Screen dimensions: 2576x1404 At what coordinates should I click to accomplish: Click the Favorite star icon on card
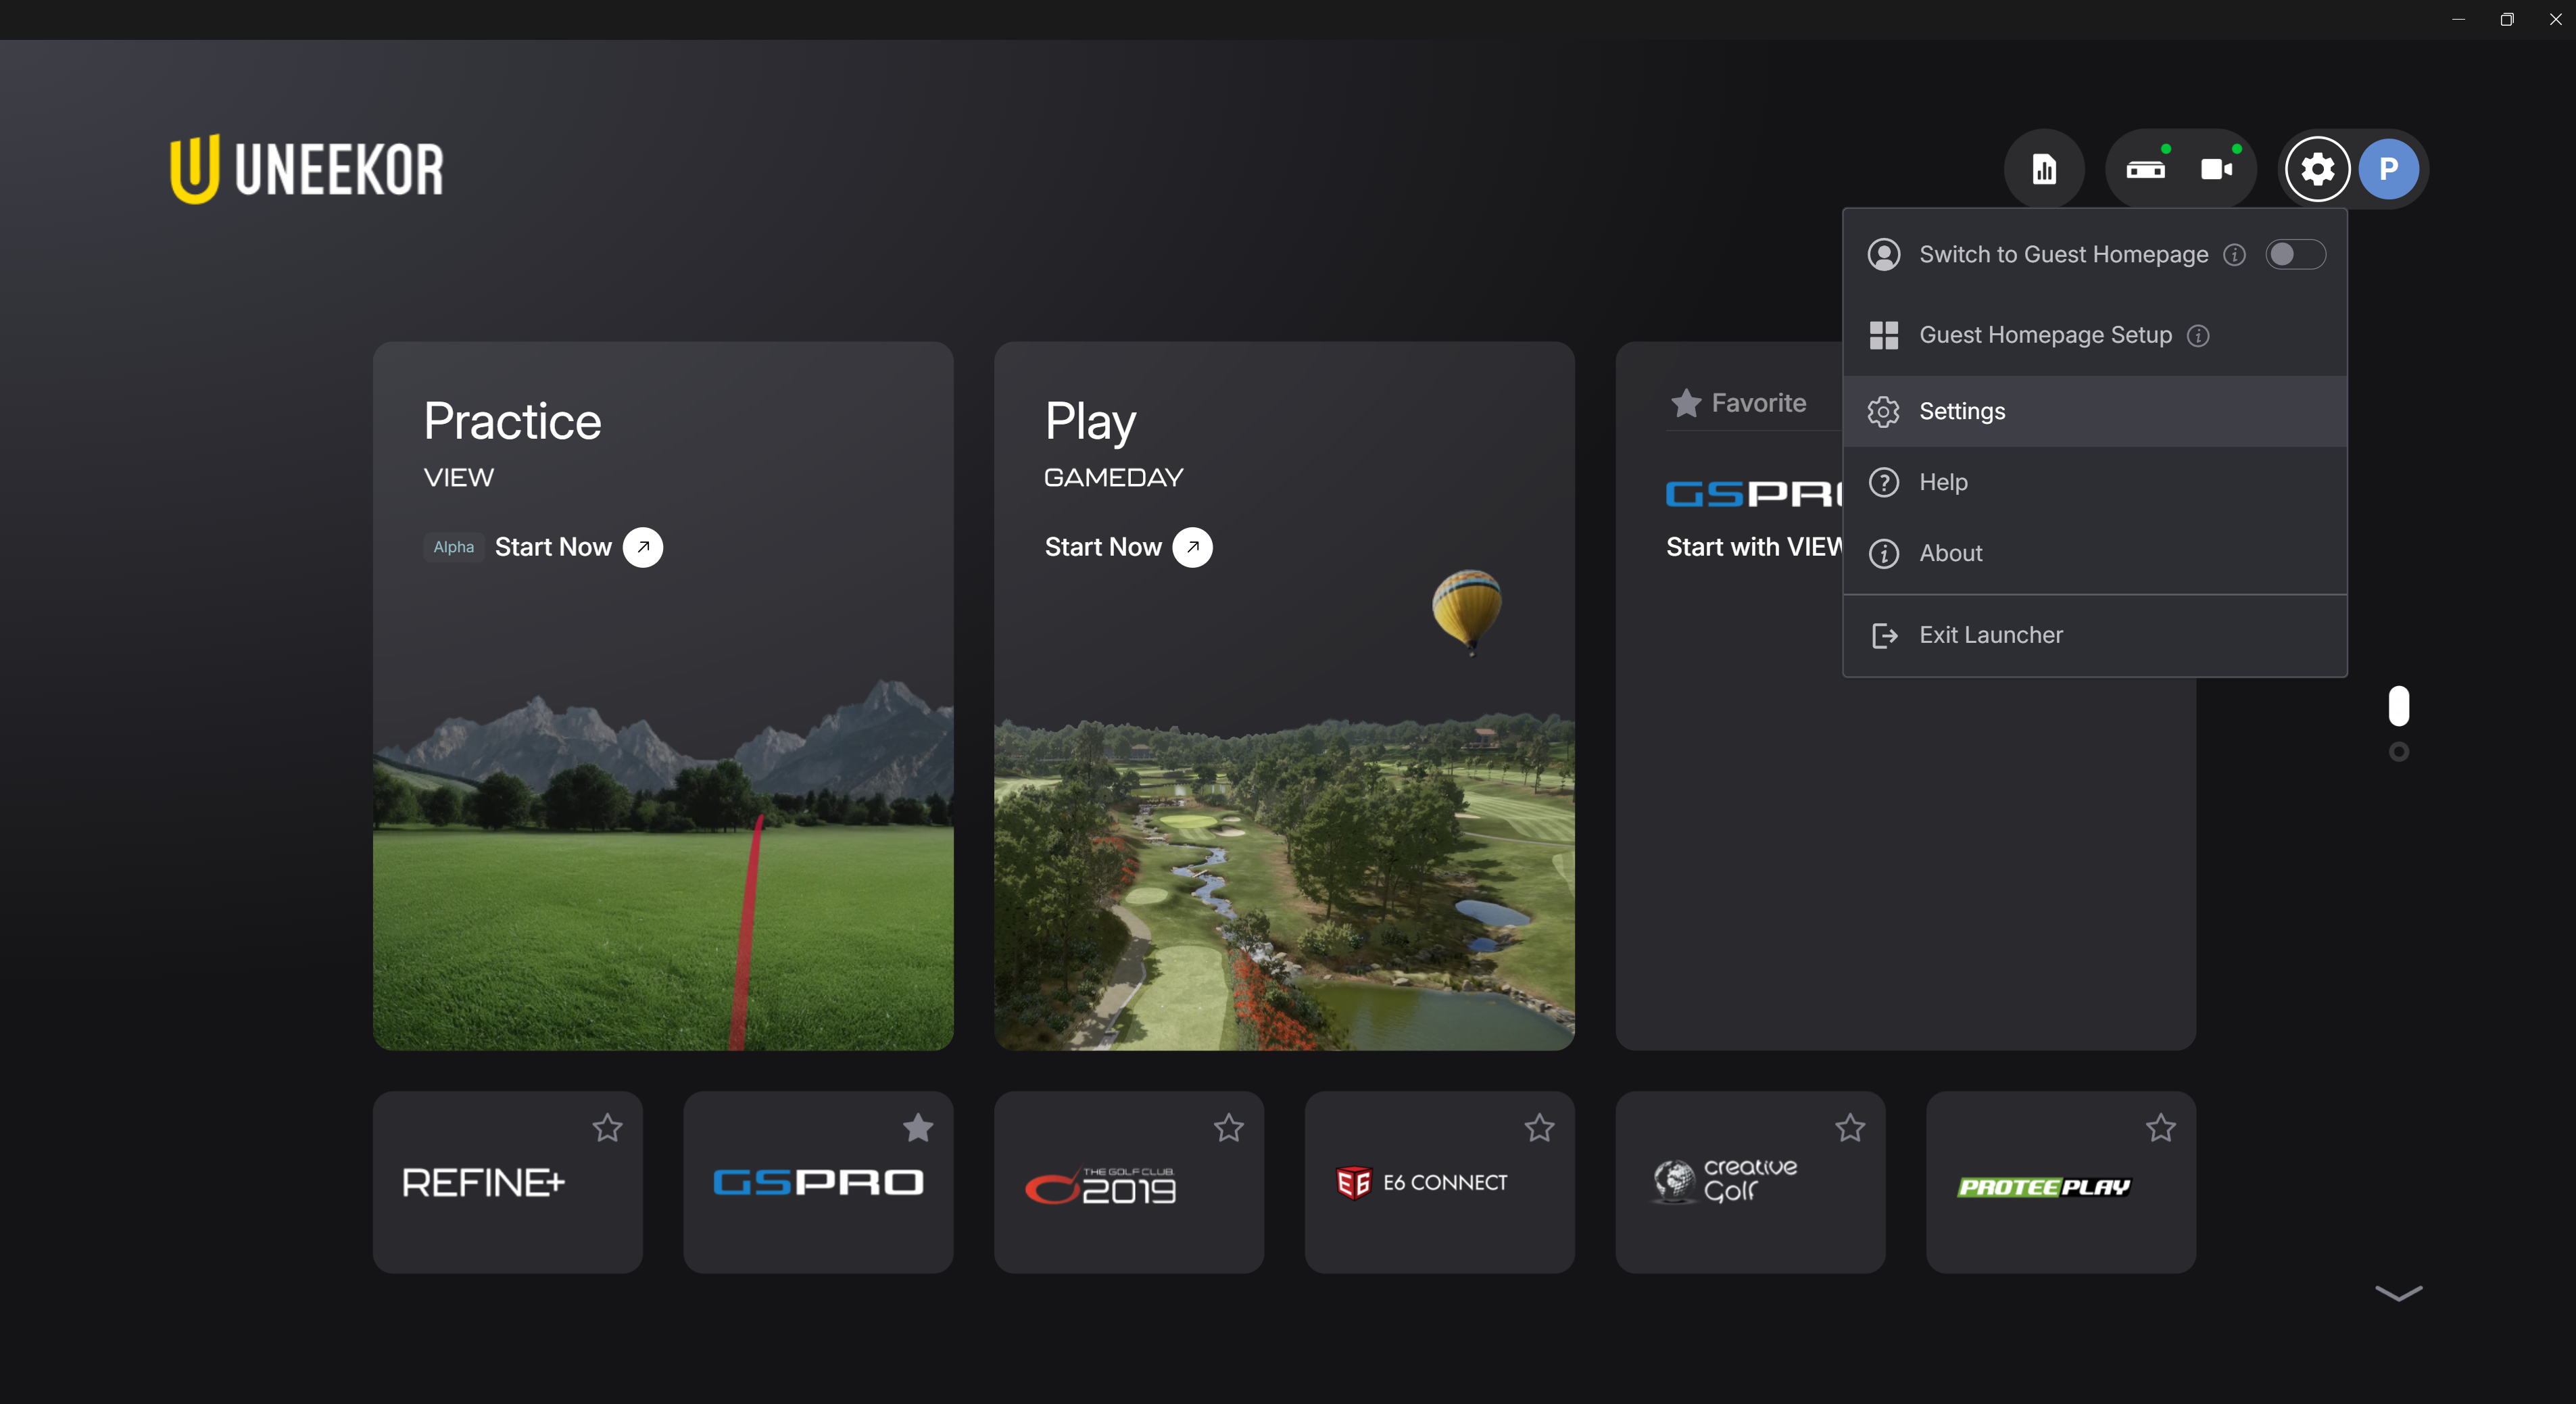[x=1686, y=403]
